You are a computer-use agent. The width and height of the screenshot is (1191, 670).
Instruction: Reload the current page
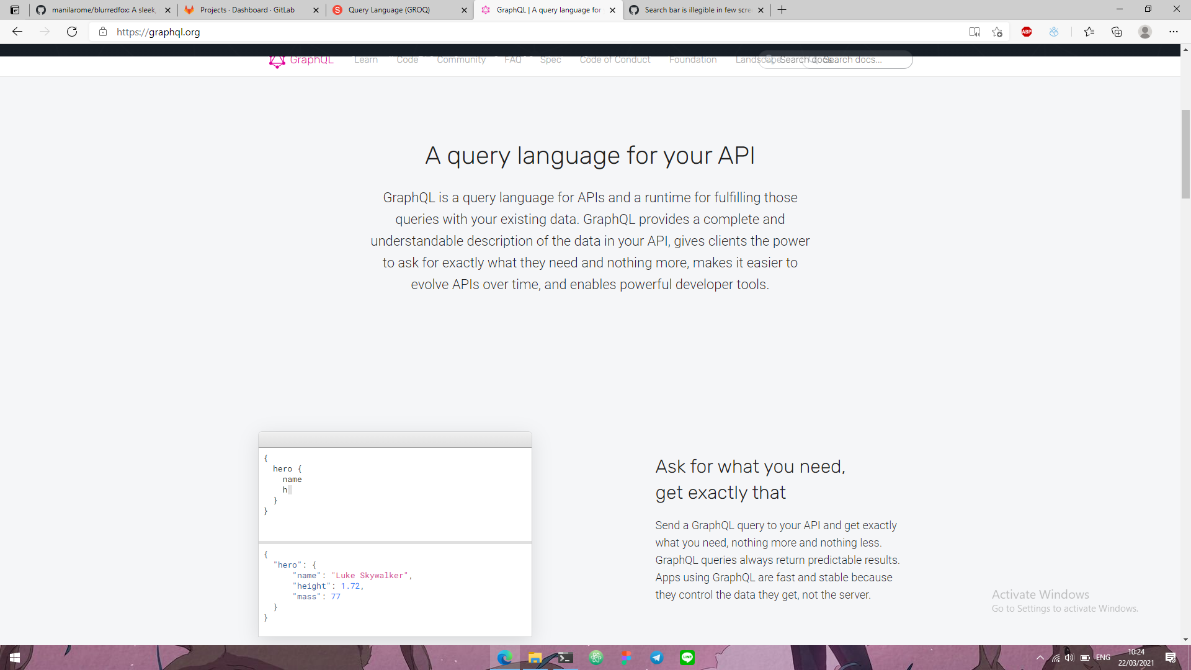(x=72, y=32)
